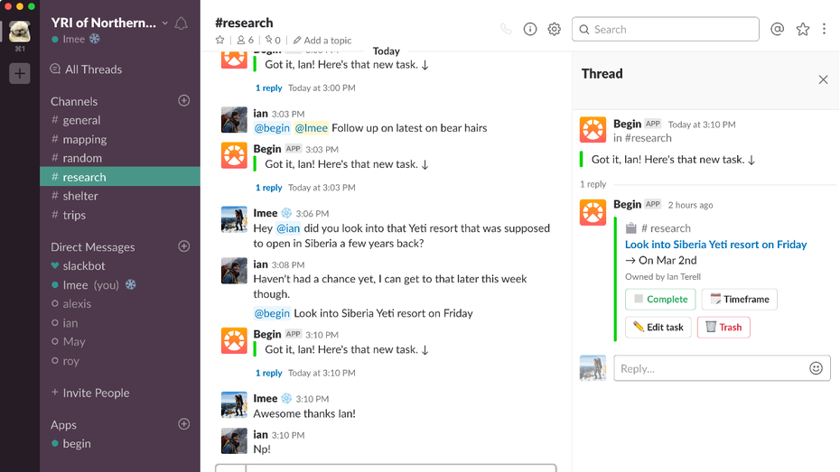The width and height of the screenshot is (840, 472).
Task: Click Imee status under workspace name
Action: point(75,39)
